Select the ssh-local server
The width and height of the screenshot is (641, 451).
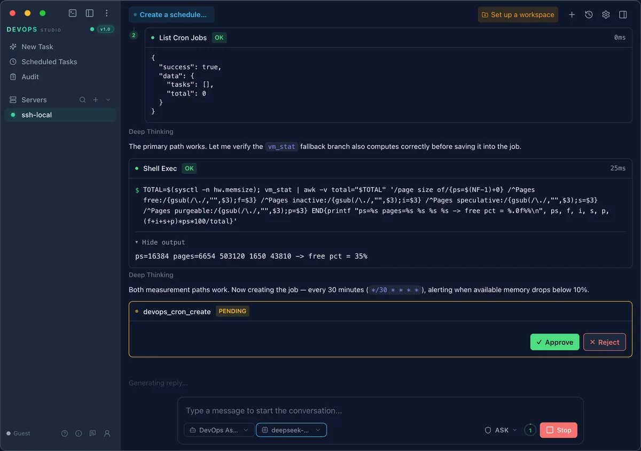click(60, 115)
